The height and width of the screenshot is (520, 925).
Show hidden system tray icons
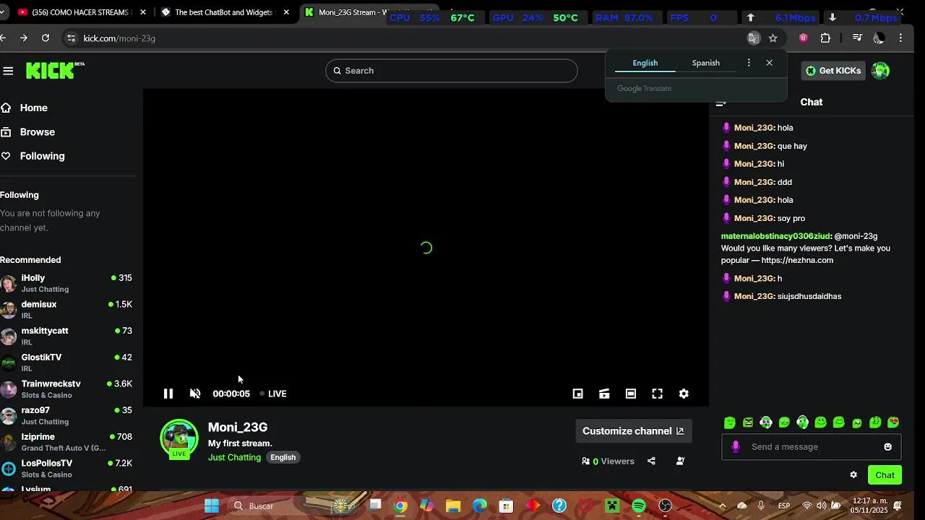click(x=722, y=506)
